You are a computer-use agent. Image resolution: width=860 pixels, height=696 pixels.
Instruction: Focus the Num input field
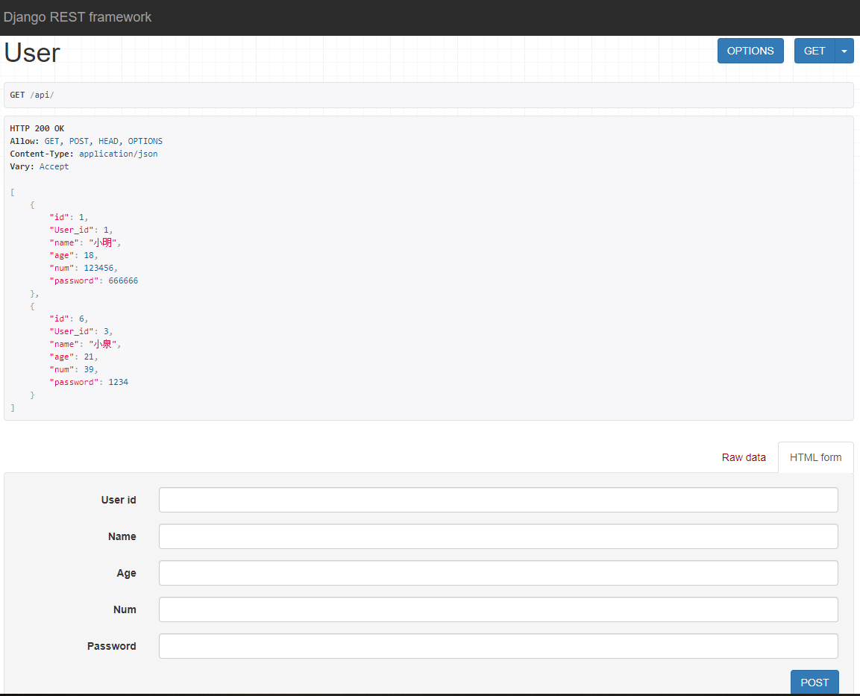click(498, 609)
